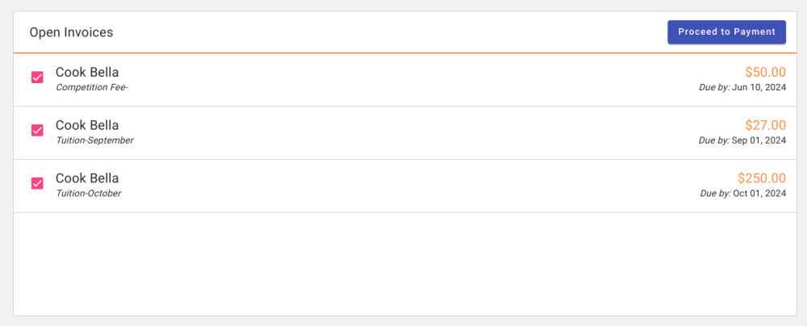Viewport: 807px width, 326px height.
Task: Select the $27.00 invoice amount
Action: click(x=765, y=126)
